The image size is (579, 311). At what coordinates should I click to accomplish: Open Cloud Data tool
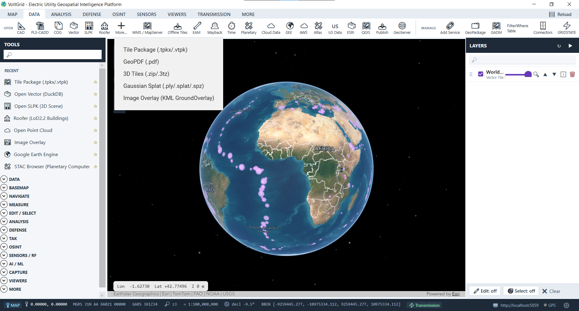tap(271, 28)
